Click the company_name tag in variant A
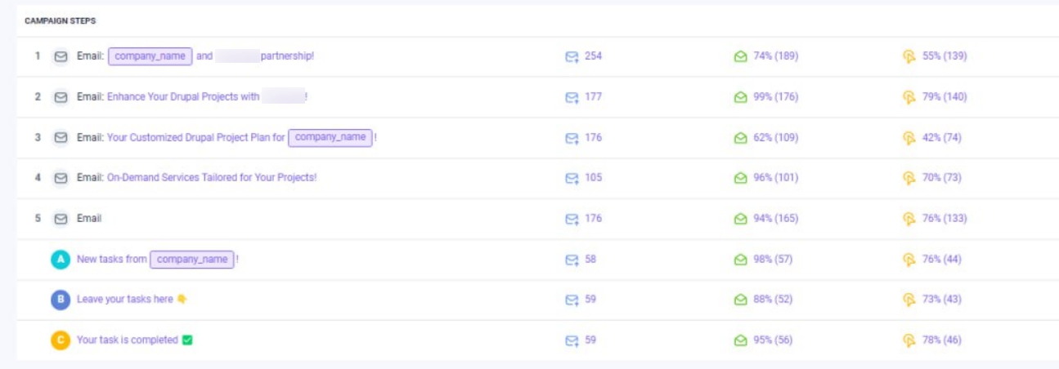 click(192, 260)
